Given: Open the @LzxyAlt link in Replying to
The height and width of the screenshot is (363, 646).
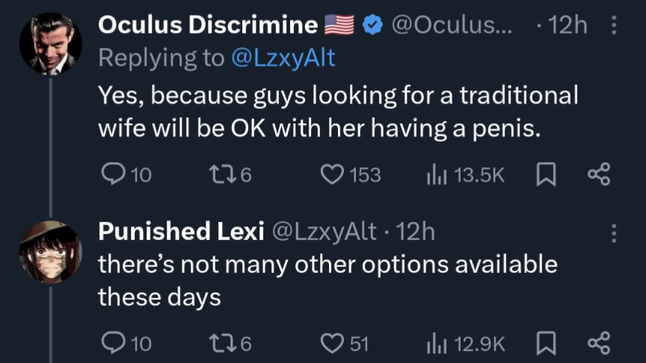Looking at the screenshot, I should coord(283,58).
